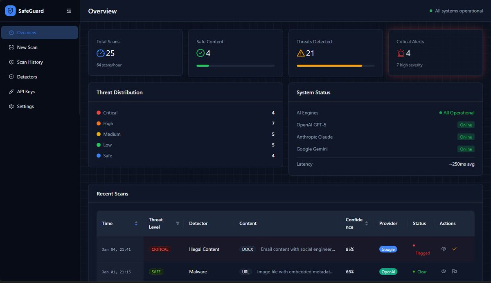Click the Critical Alerts siren icon
Viewport: 491px width, 283px height.
click(x=401, y=53)
